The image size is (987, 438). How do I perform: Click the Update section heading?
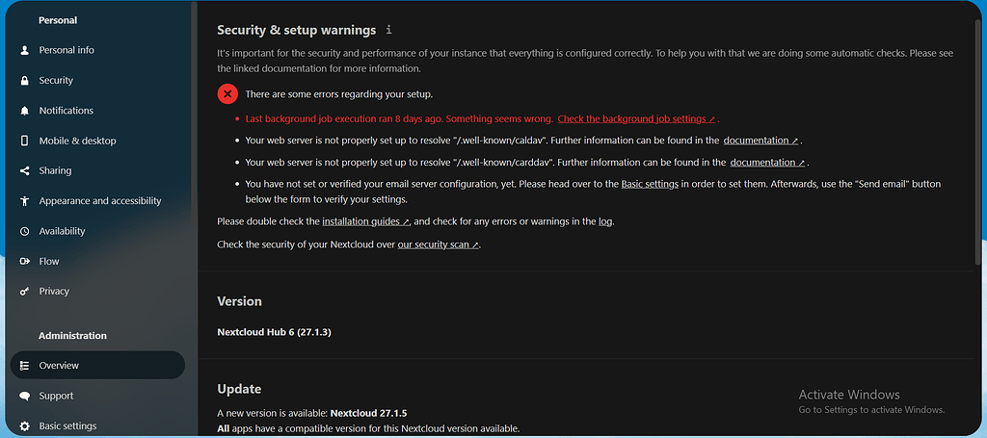tap(239, 389)
